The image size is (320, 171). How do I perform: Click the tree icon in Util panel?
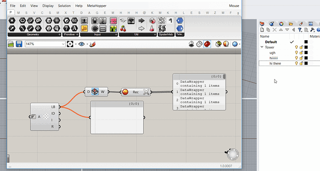(x=131, y=21)
